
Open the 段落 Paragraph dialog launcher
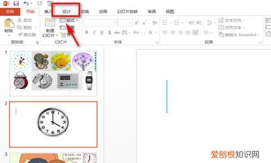click(x=261, y=43)
